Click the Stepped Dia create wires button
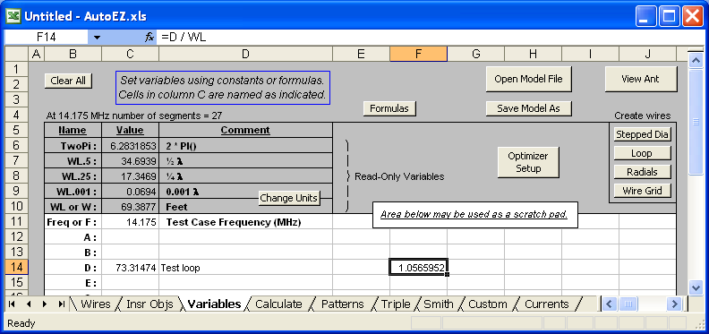Image resolution: width=709 pixels, height=334 pixels. click(642, 134)
